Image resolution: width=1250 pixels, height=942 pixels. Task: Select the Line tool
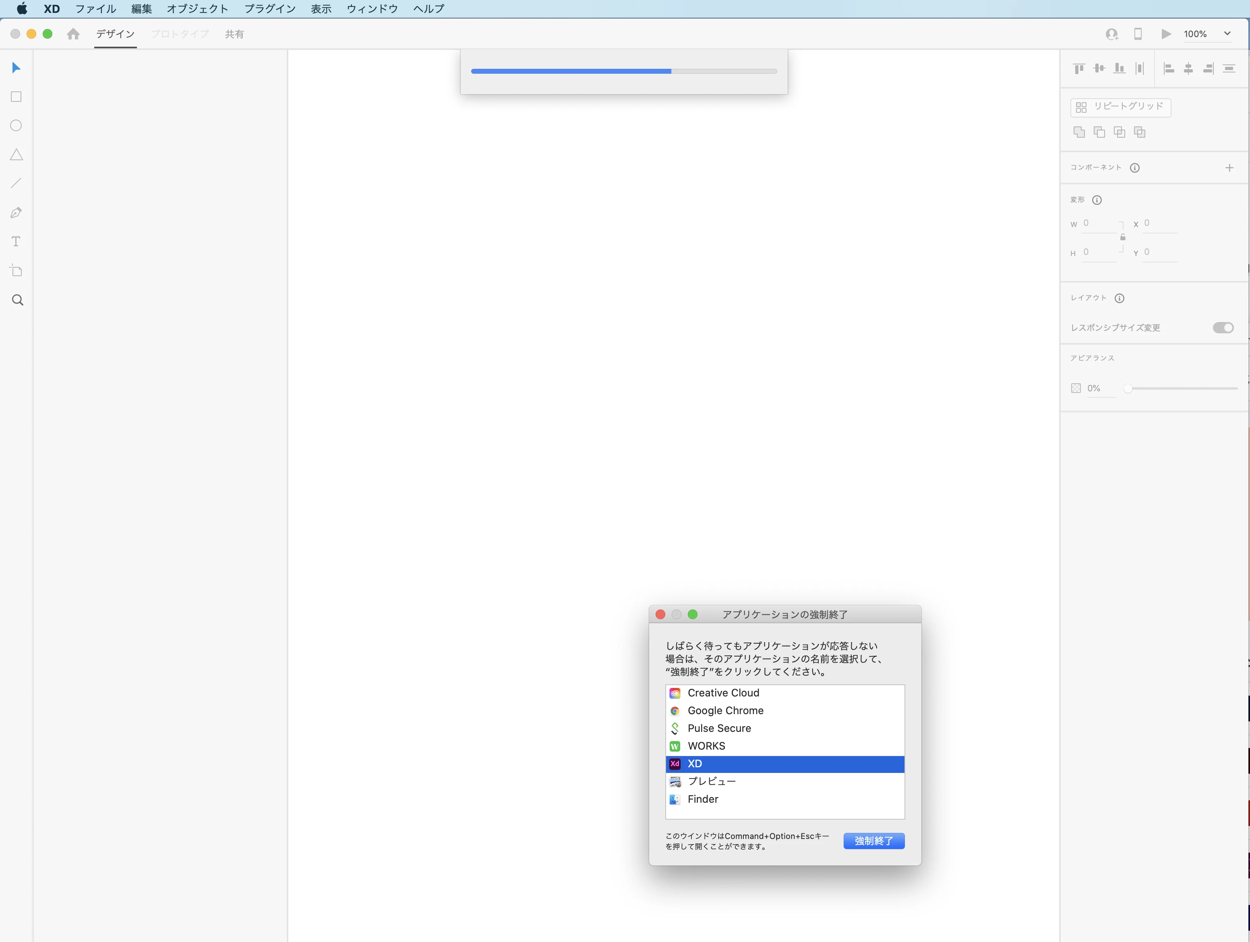click(17, 184)
